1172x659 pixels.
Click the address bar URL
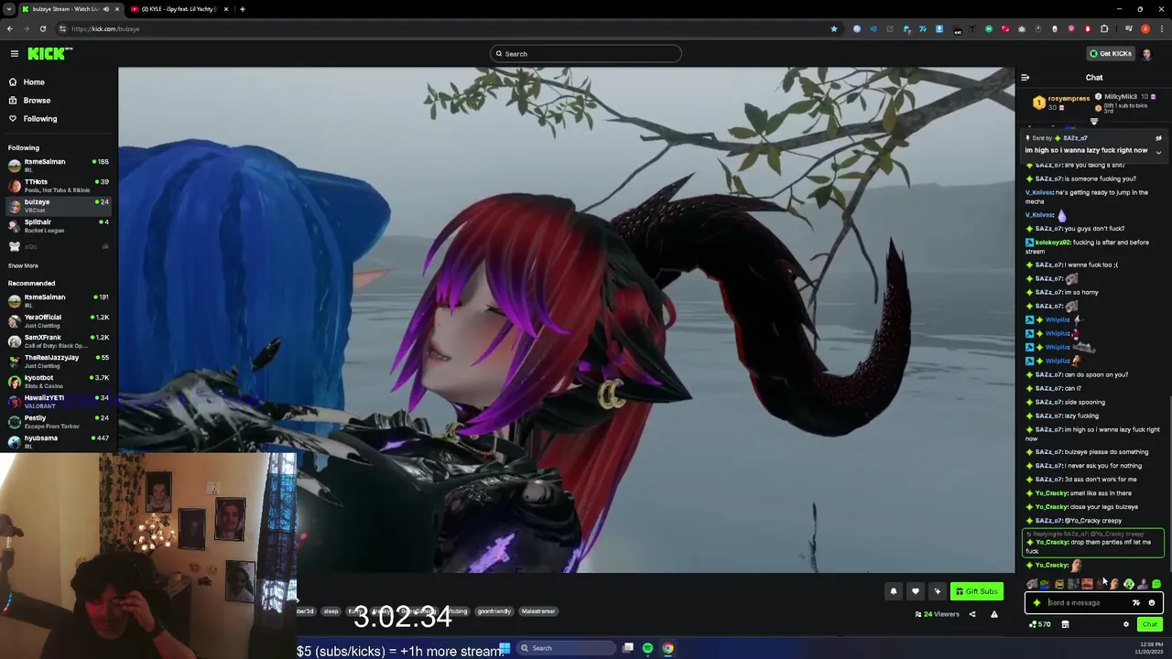(x=105, y=28)
